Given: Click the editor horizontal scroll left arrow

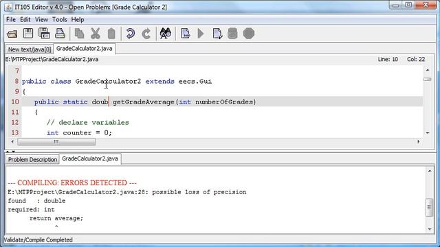Looking at the screenshot, I should point(12,142).
